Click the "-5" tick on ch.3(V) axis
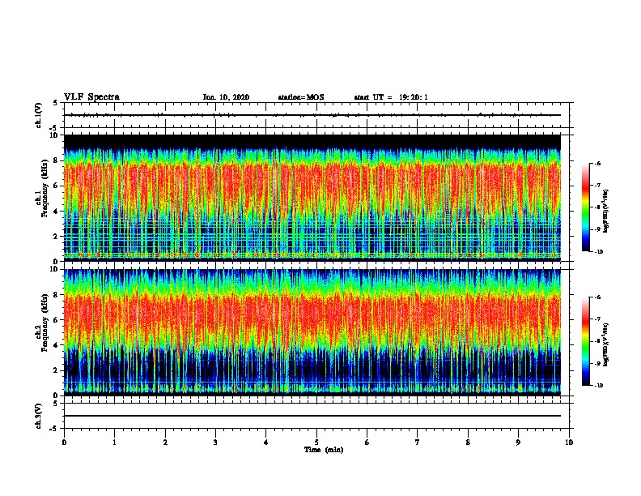This screenshot has width=641, height=496. click(54, 429)
